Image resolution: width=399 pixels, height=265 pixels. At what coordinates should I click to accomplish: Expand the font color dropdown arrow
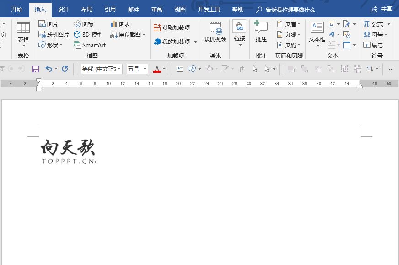click(x=164, y=69)
